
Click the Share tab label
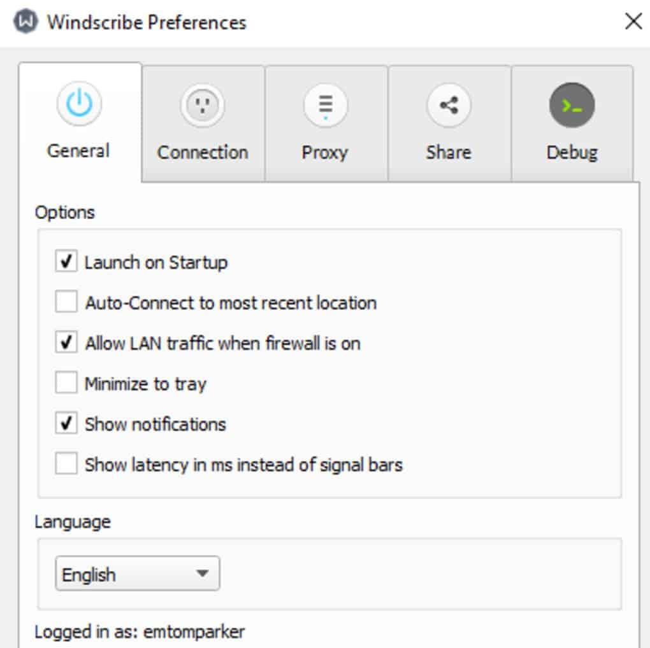point(449,153)
